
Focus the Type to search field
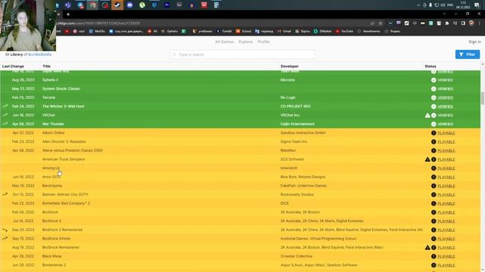(x=242, y=54)
